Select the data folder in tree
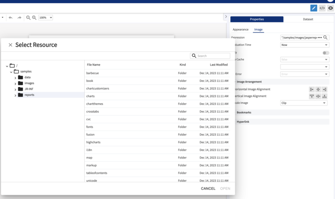The height and width of the screenshot is (199, 335). pyautogui.click(x=27, y=77)
